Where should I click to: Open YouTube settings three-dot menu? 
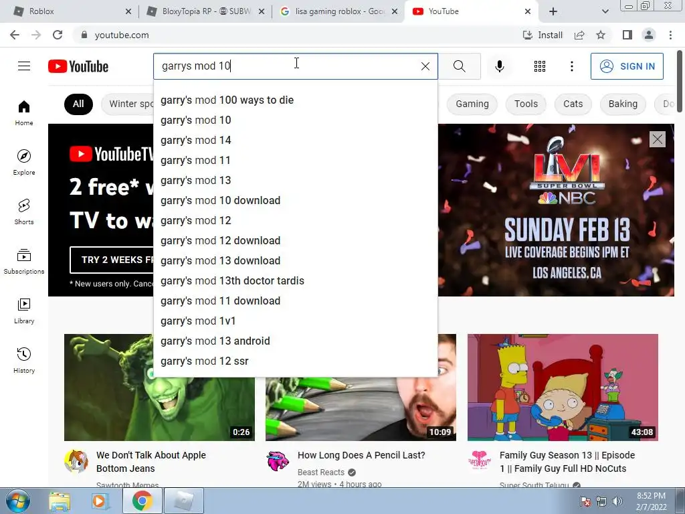[x=571, y=66]
